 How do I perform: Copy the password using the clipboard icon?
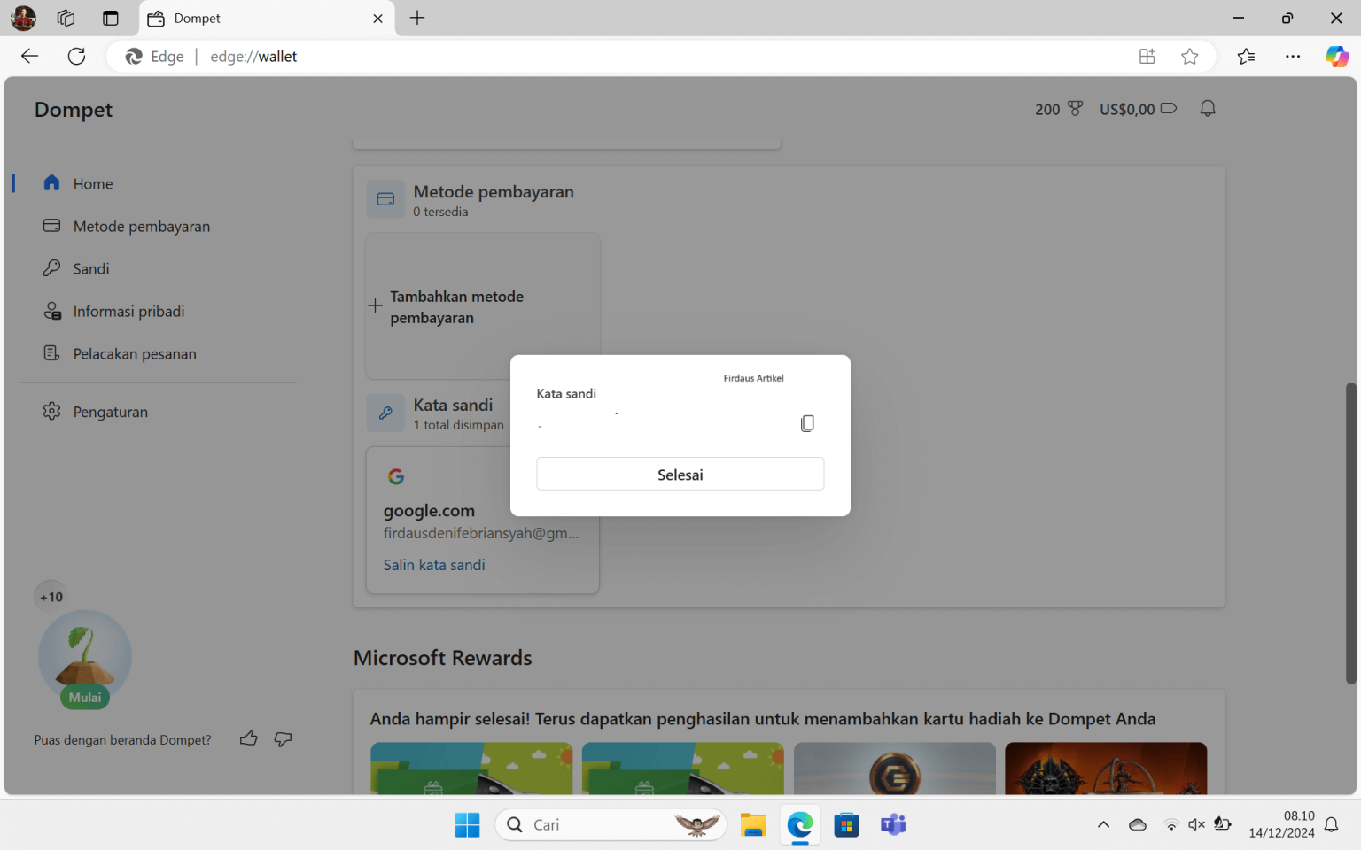[807, 423]
